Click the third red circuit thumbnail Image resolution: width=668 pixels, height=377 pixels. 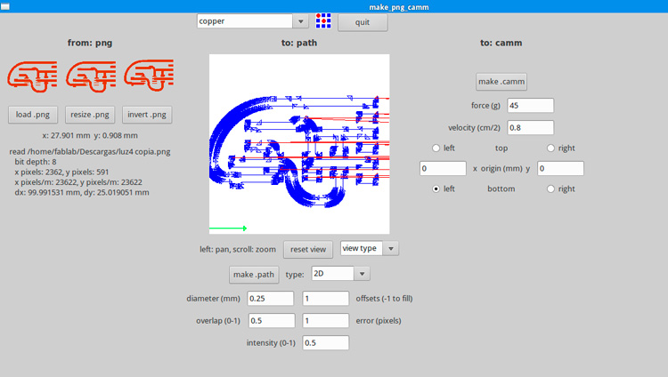click(149, 76)
